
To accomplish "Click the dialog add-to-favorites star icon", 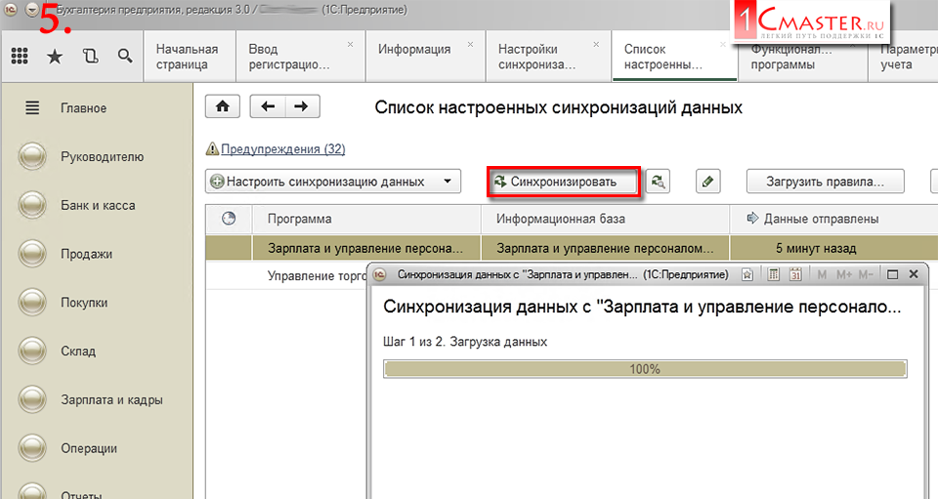I will click(x=747, y=274).
